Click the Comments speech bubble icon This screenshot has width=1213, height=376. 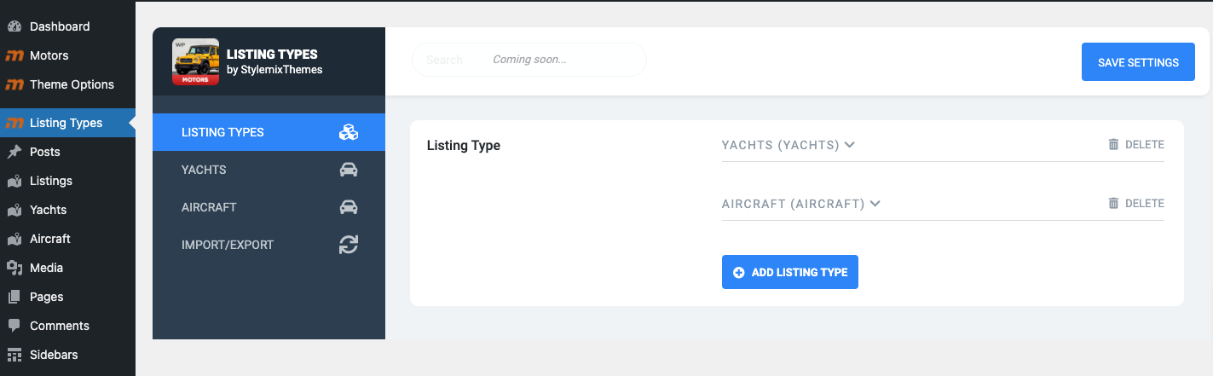14,326
